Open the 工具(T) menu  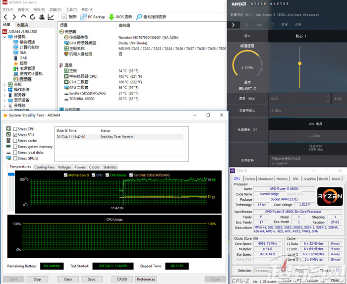[71, 9]
